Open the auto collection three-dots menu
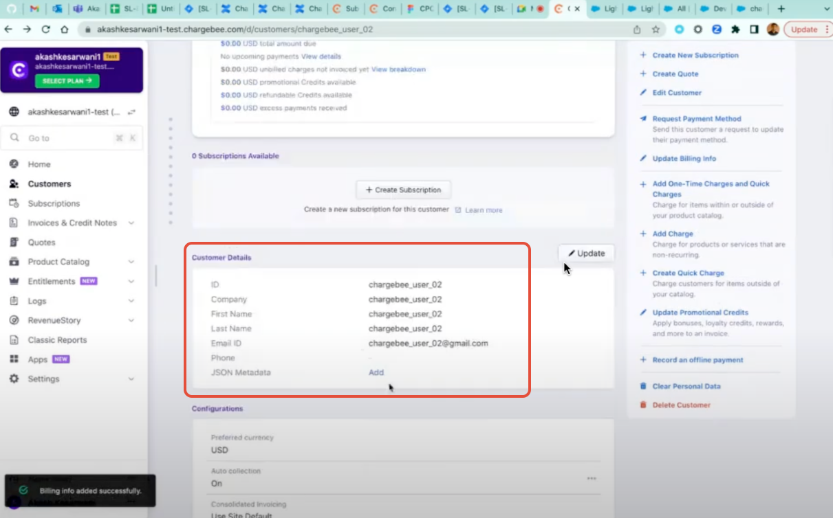This screenshot has width=833, height=518. click(x=592, y=478)
